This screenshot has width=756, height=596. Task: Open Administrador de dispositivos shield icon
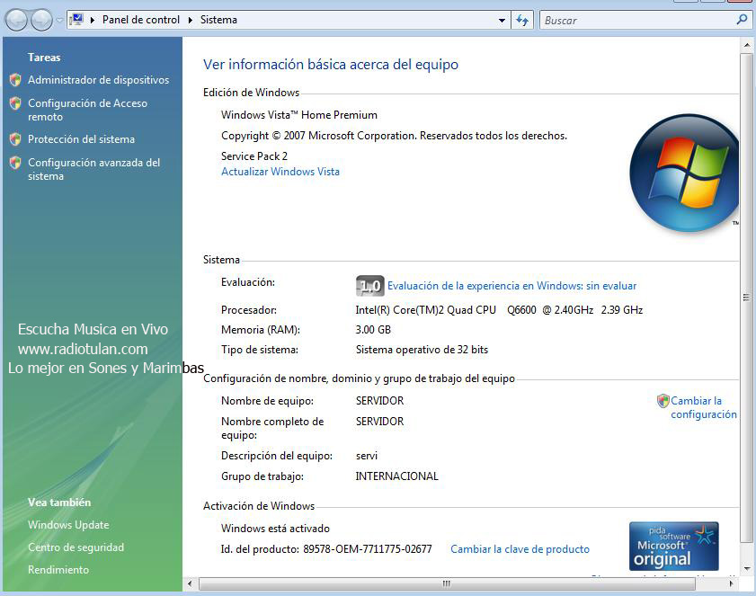(x=15, y=80)
